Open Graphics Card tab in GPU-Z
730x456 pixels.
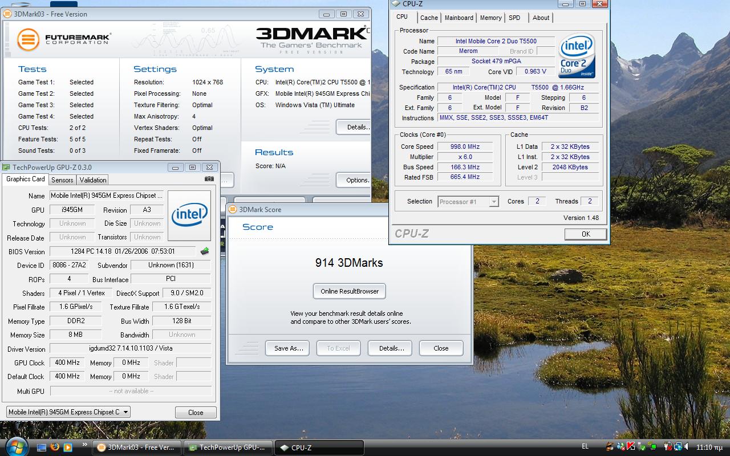pyautogui.click(x=26, y=179)
